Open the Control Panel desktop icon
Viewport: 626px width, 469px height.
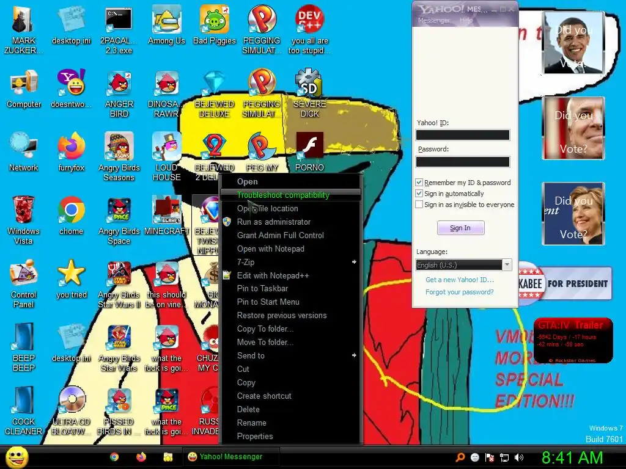(x=24, y=284)
